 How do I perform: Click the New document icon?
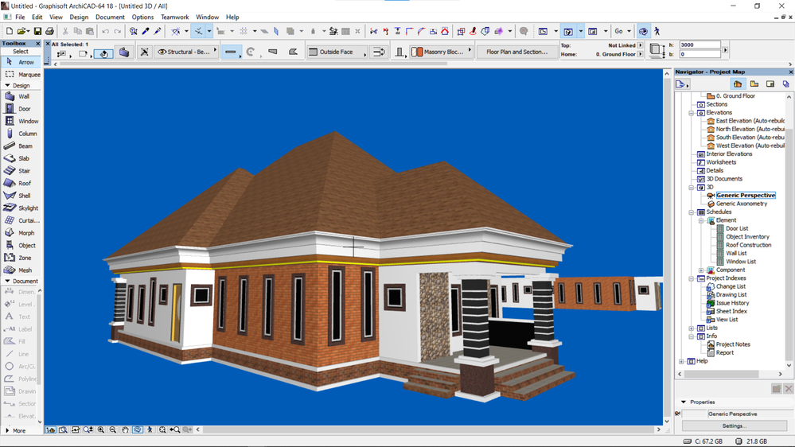pyautogui.click(x=9, y=32)
